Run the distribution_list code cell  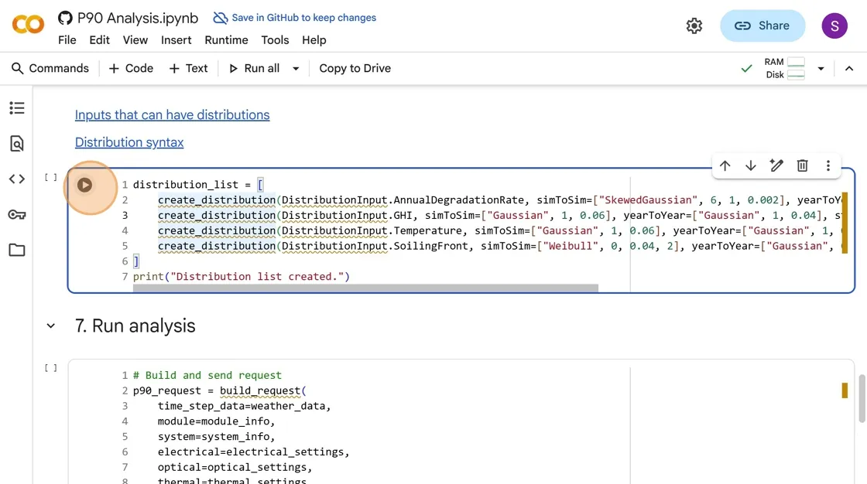(x=85, y=186)
